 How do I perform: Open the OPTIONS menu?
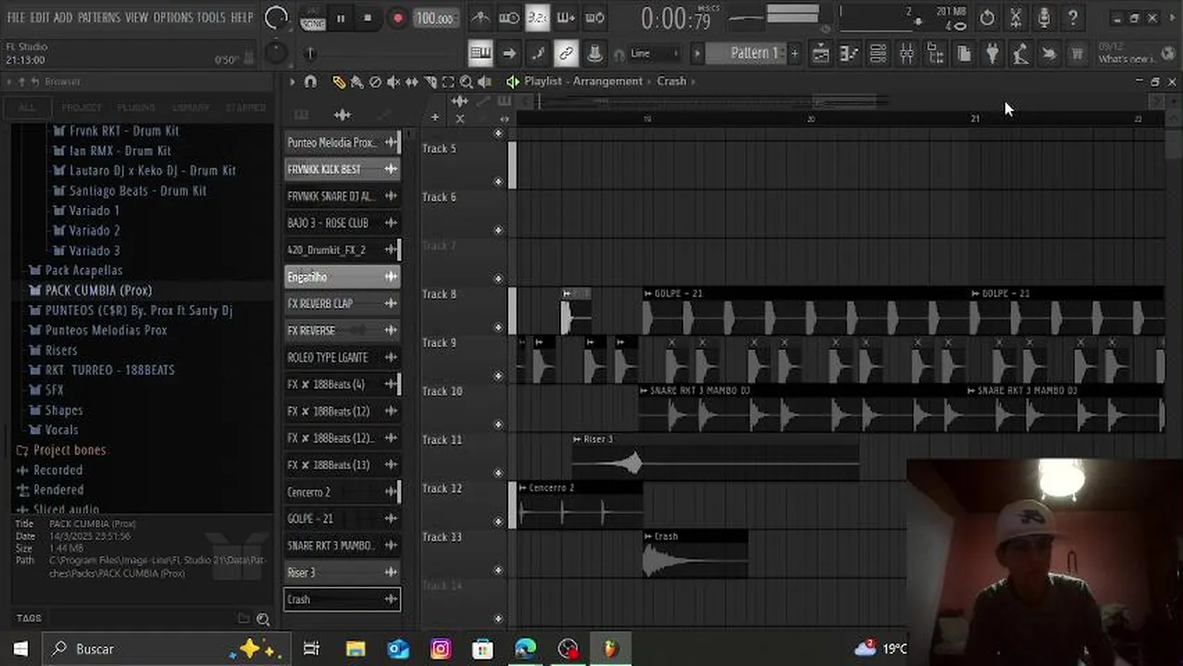pos(172,18)
